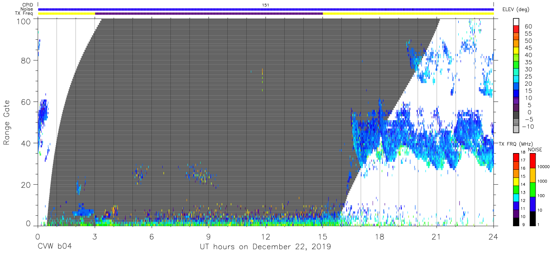Select the orange 1000–10000 noise swatch
The height and width of the screenshot is (256, 555).
click(532, 175)
